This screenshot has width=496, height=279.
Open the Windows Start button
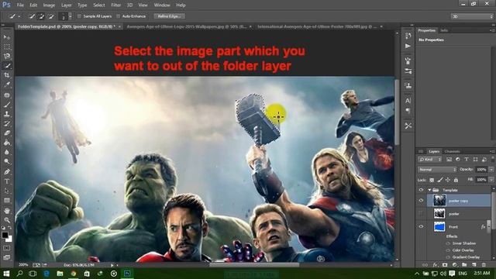coord(6,274)
